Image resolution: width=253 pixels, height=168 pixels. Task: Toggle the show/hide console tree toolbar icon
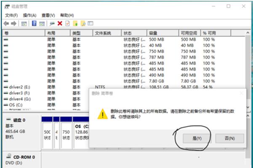pos(24,24)
